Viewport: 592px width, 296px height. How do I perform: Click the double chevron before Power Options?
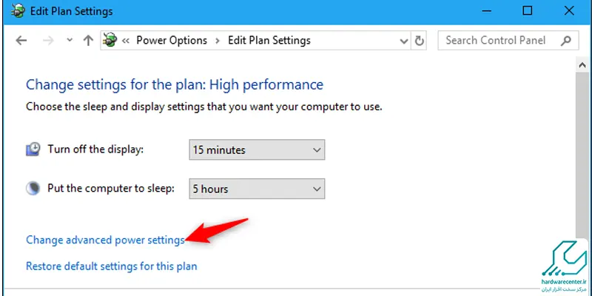pos(126,41)
